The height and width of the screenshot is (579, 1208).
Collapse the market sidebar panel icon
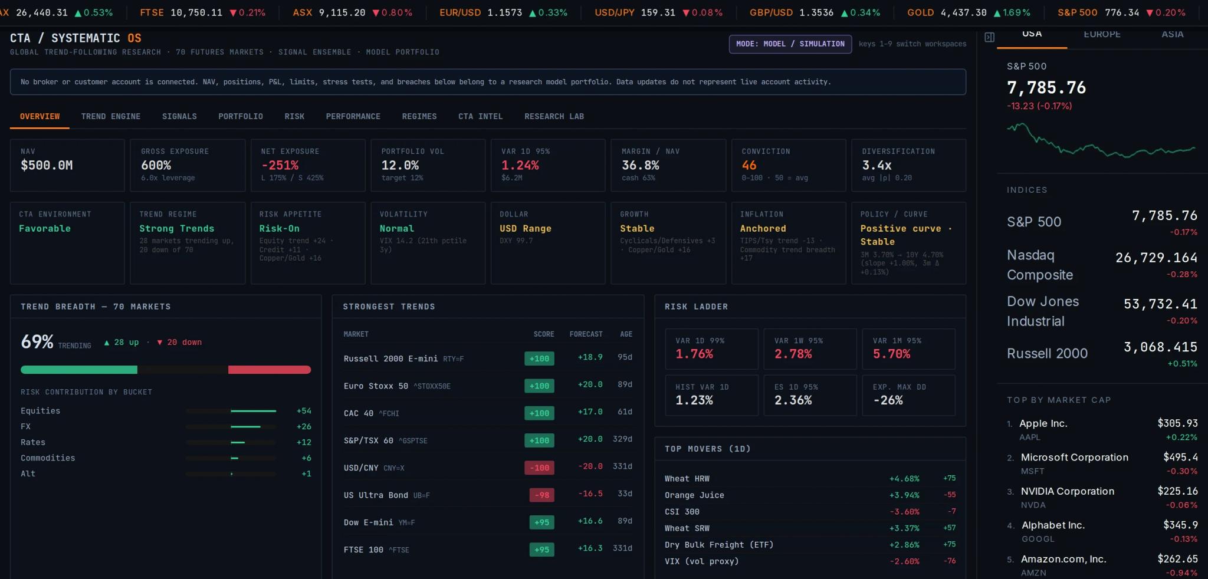(x=989, y=37)
